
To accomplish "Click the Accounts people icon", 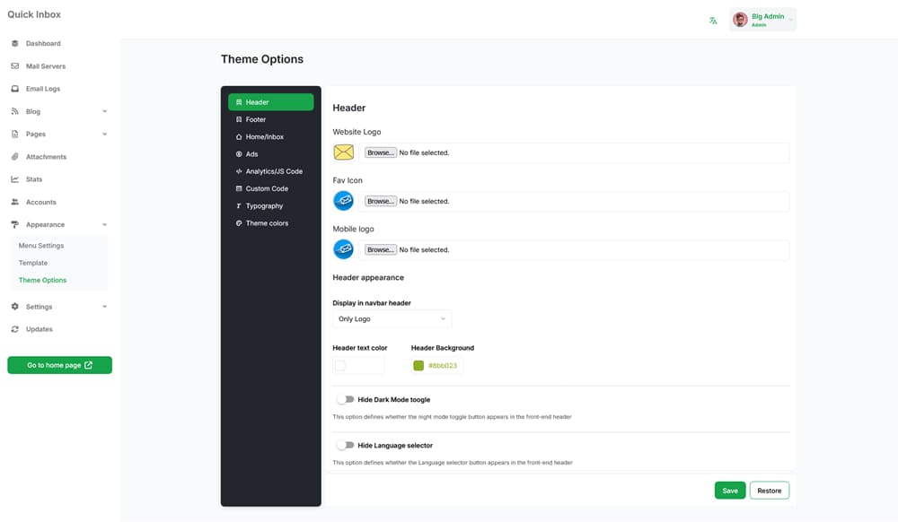I will 15,202.
